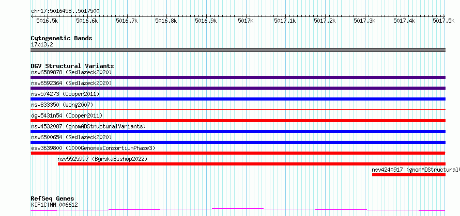
Task: Open dgv5431n54 (Cooper2011) variant label
Action: (x=67, y=115)
